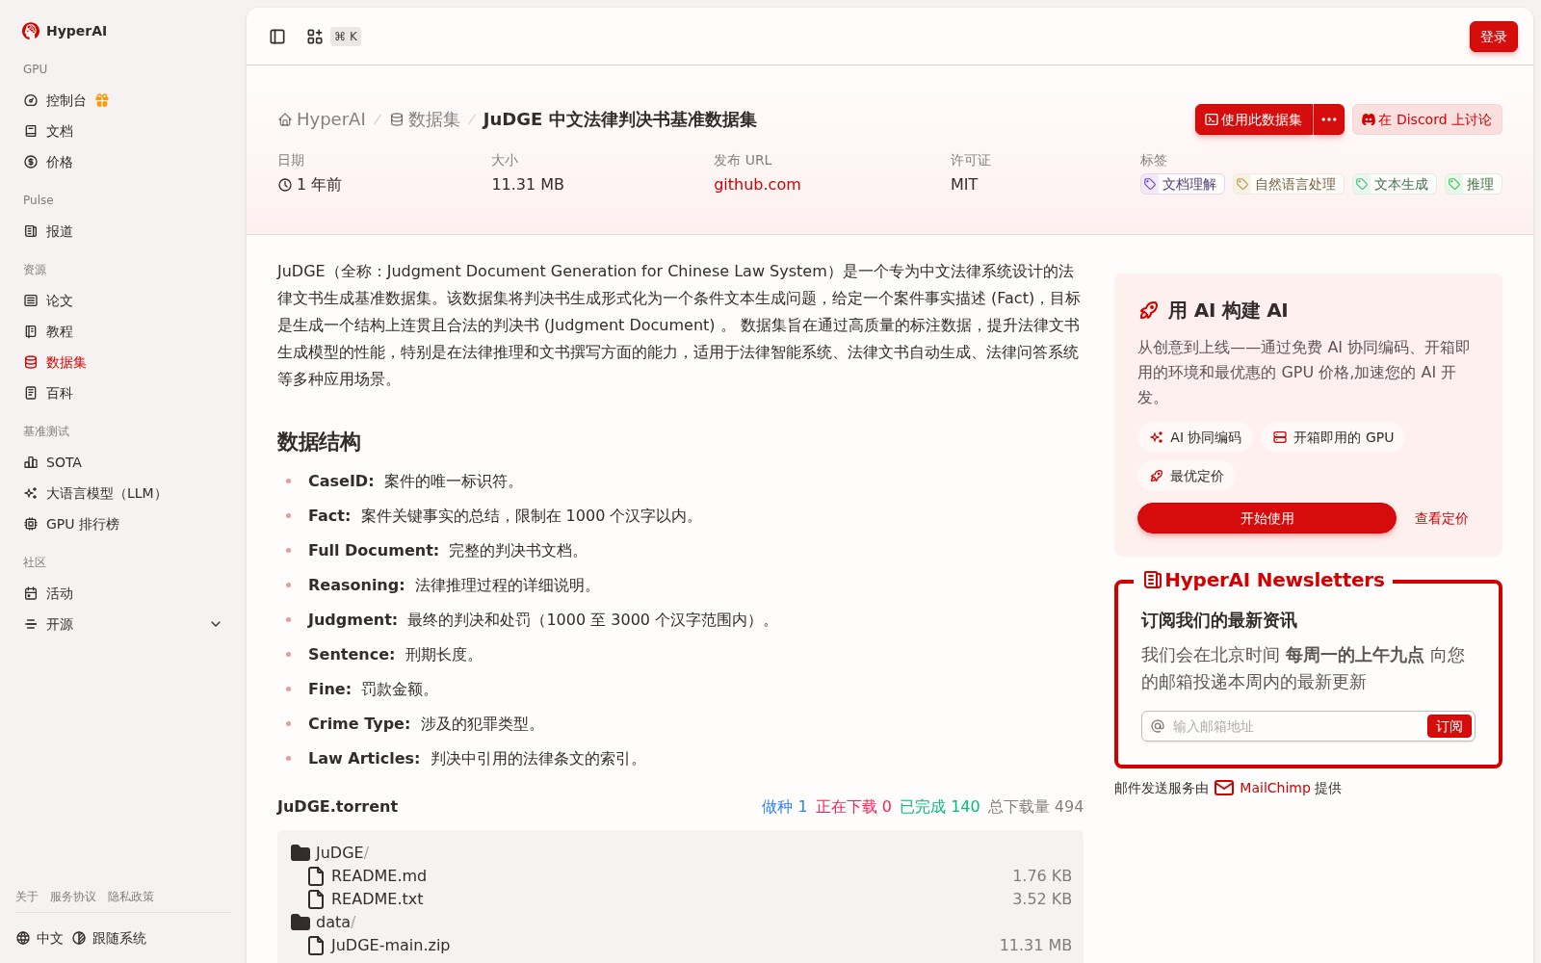The height and width of the screenshot is (963, 1541).
Task: Click the 自然语言处理 tag
Action: pos(1289,184)
